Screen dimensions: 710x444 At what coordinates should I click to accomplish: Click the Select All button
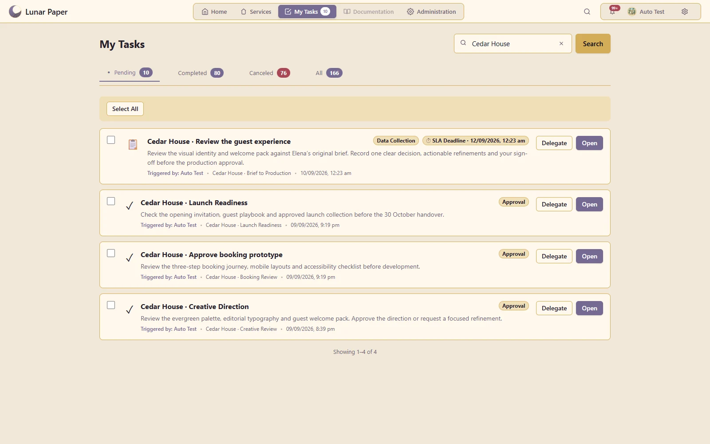pos(125,109)
